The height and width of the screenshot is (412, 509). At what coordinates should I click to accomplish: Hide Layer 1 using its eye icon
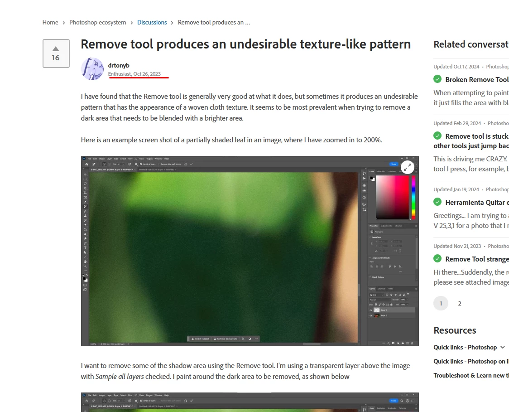pos(371,310)
